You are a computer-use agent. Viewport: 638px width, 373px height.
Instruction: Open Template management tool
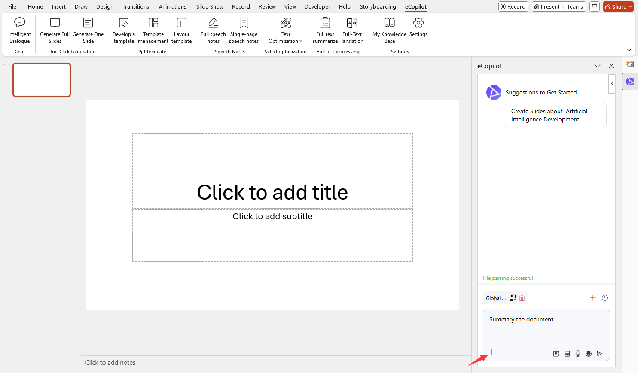coord(153,30)
